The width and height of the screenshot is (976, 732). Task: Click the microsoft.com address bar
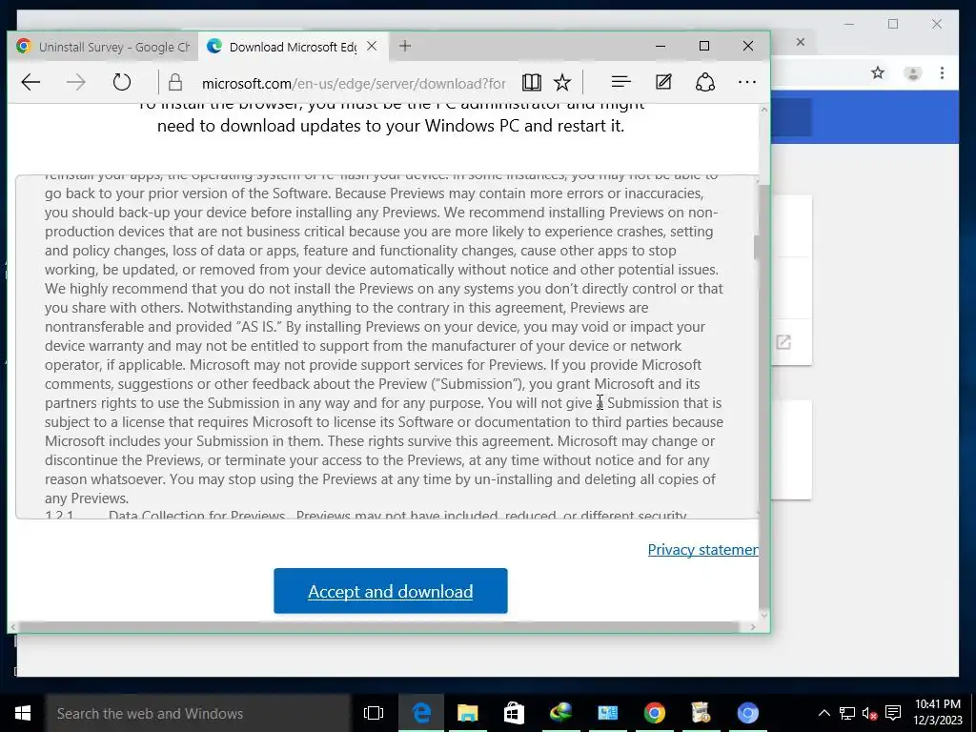(x=354, y=83)
